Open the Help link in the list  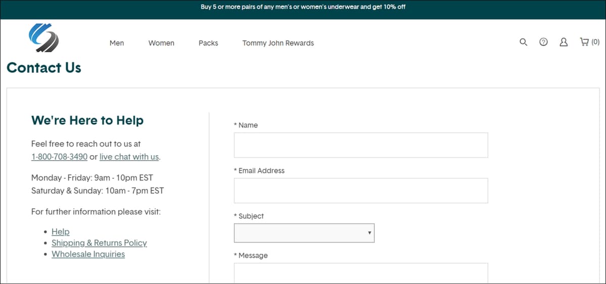click(x=61, y=231)
